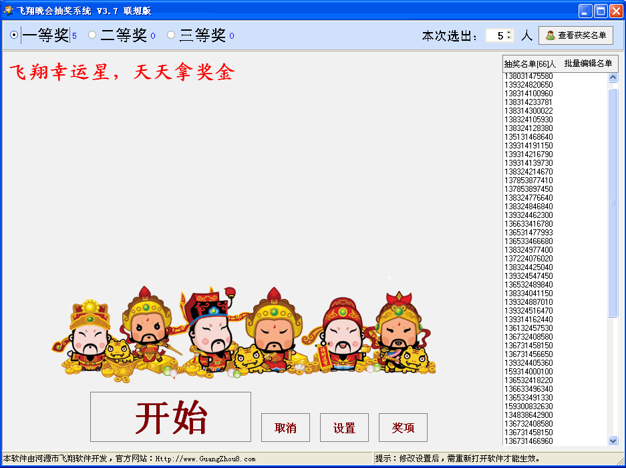Select list entry 136633416780
The height and width of the screenshot is (468, 626).
coord(528,224)
